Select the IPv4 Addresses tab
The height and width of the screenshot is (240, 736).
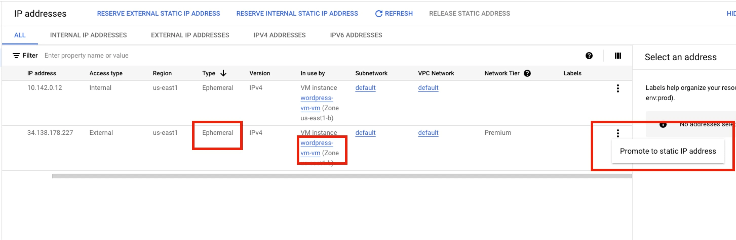coord(279,35)
